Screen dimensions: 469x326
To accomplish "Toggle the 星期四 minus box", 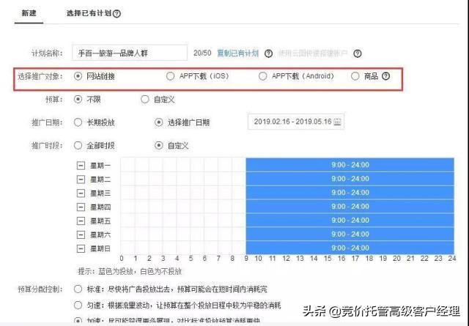I will [81, 207].
